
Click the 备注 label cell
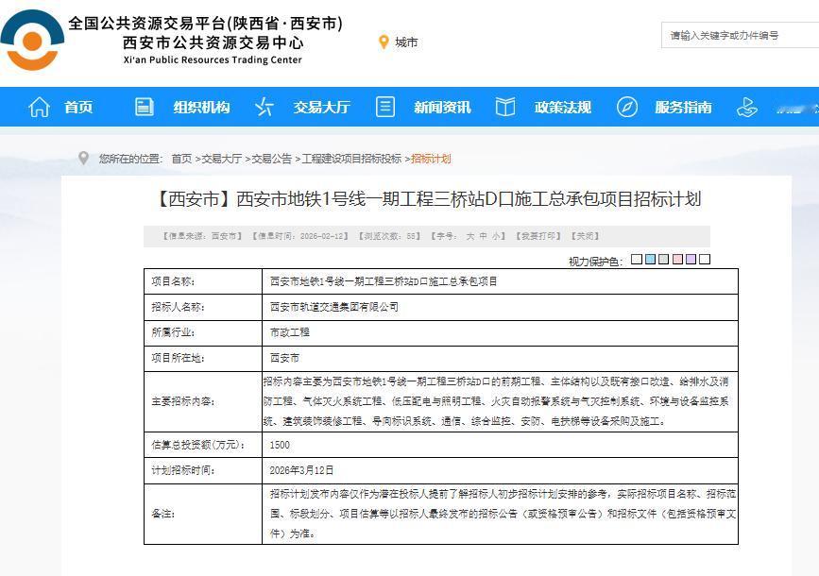pos(203,515)
